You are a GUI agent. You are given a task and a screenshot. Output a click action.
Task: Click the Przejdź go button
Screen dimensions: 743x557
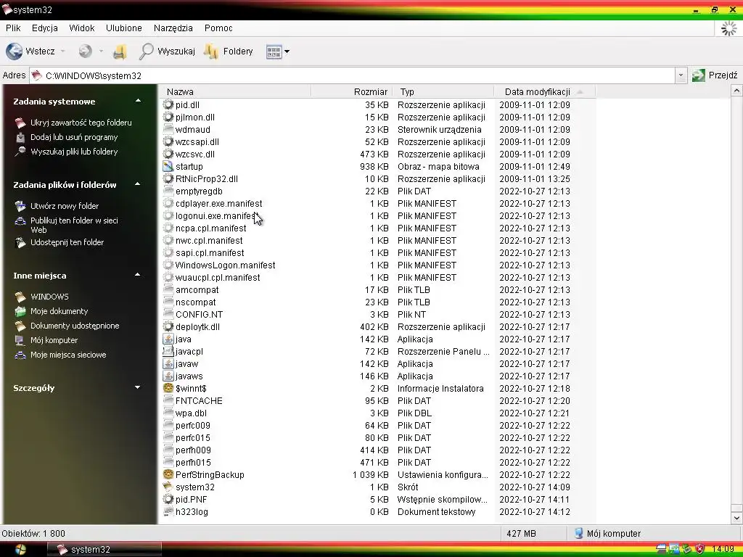tap(715, 75)
